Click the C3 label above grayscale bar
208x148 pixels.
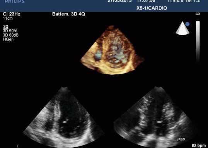(x=198, y=14)
